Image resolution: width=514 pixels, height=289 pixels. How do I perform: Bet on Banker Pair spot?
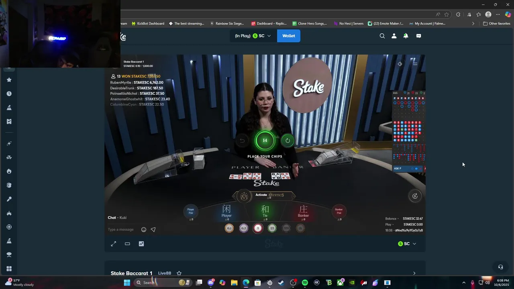click(x=339, y=212)
